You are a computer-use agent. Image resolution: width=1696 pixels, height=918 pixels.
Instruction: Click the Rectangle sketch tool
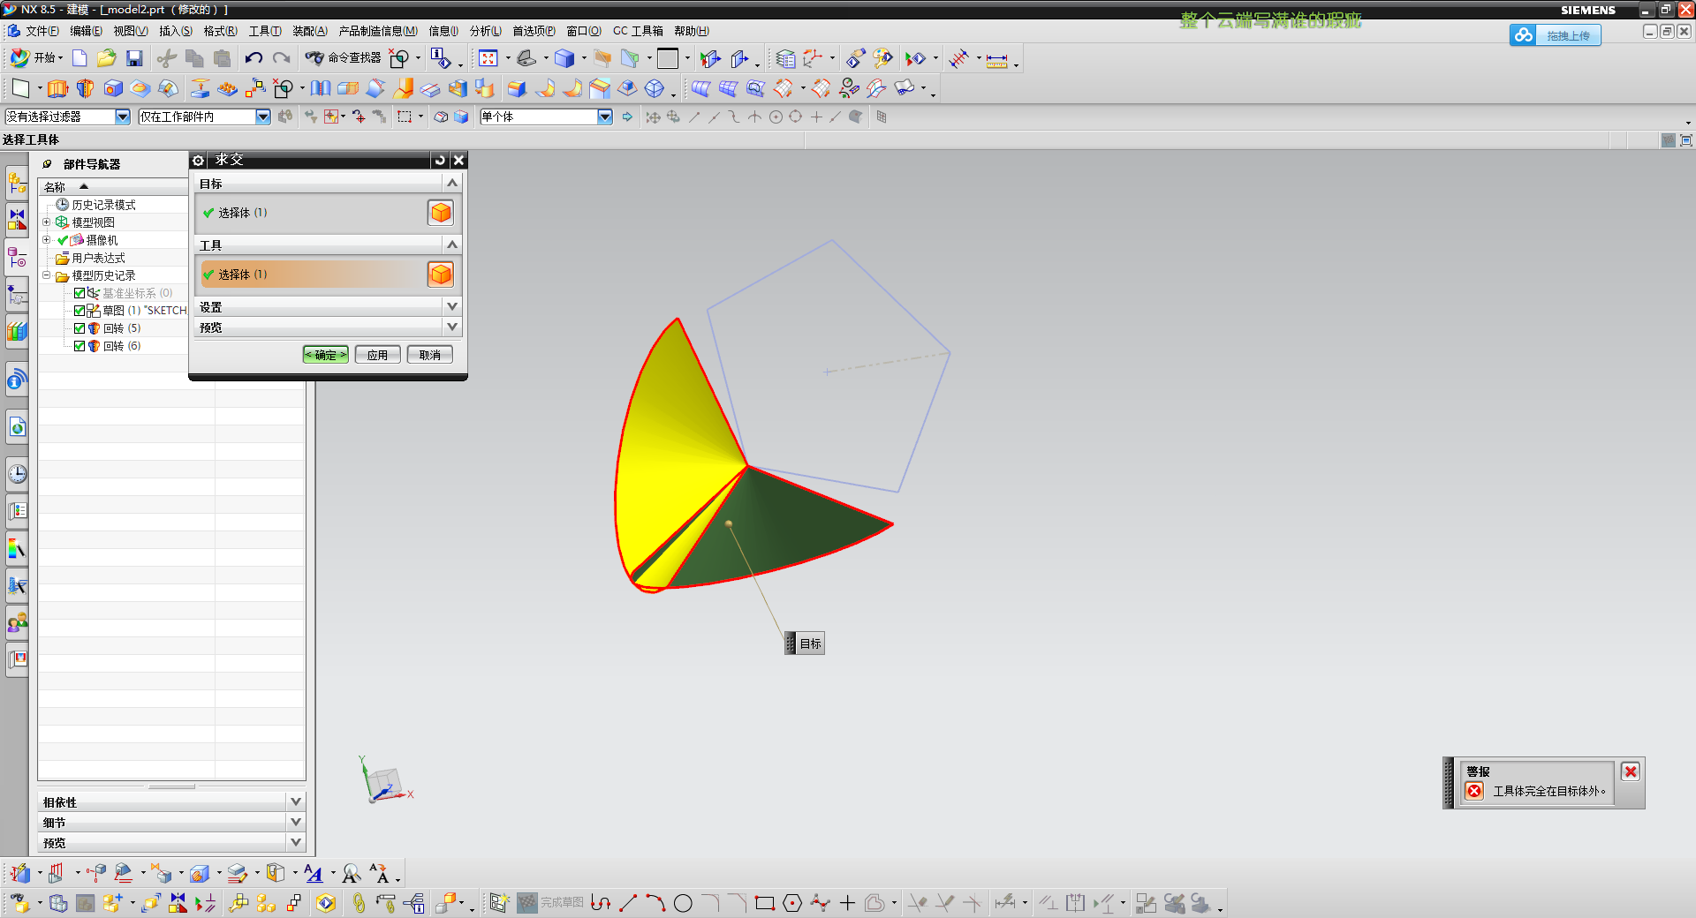pyautogui.click(x=765, y=903)
